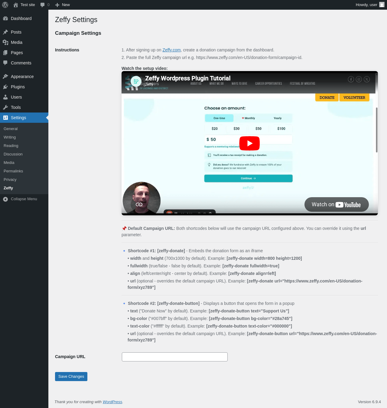Open the Dashboard menu
This screenshot has width=387, height=408.
[x=24, y=18]
